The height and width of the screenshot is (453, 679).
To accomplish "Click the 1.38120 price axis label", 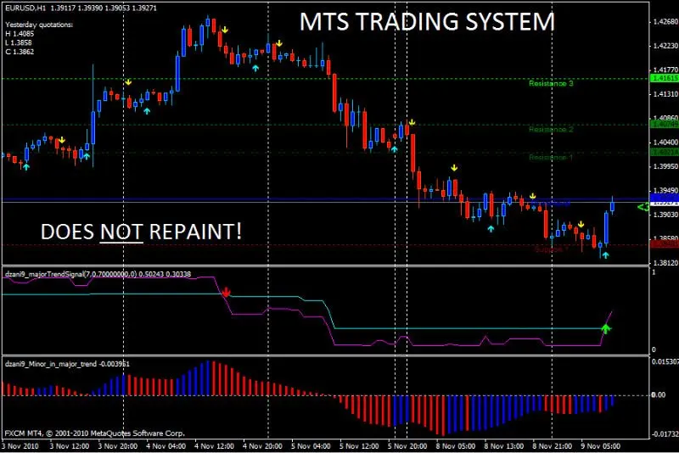I will [x=665, y=263].
